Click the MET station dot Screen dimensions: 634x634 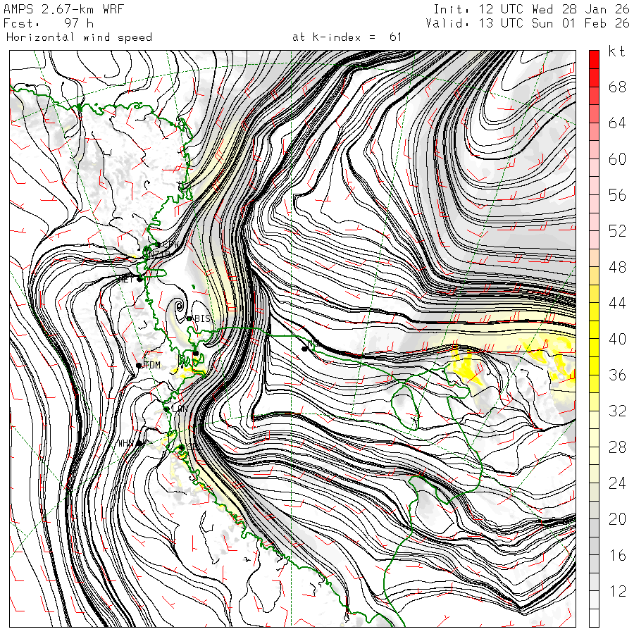(x=139, y=279)
